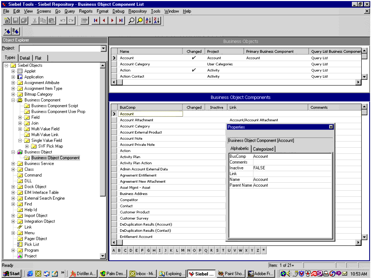Screen dimensions: 380x278
Task: Open the Repository menu
Action: click(x=137, y=11)
